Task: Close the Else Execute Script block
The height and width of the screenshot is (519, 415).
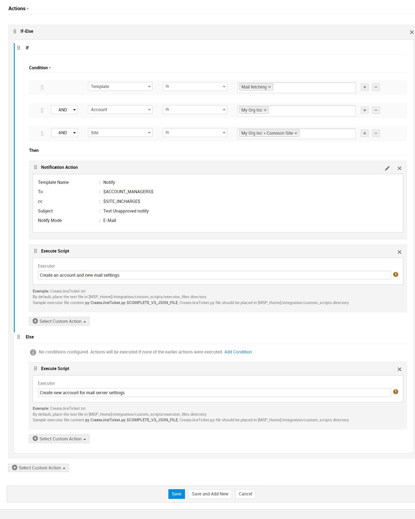Action: click(399, 369)
